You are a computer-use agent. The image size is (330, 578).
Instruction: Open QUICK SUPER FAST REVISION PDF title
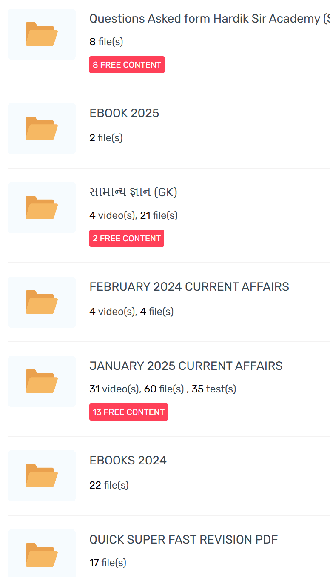coord(183,540)
